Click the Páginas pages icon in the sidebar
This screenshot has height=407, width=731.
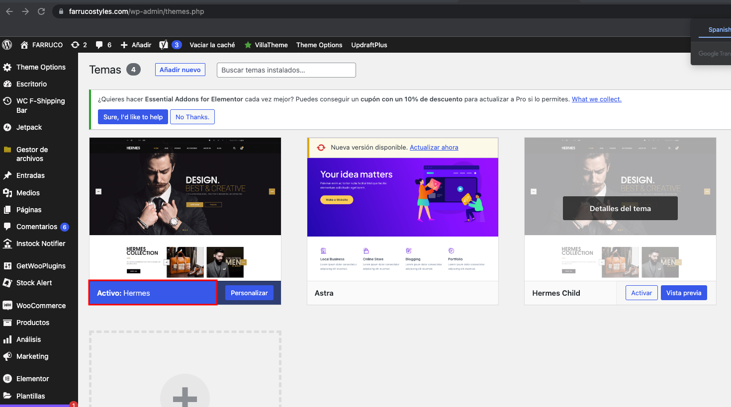tap(7, 210)
